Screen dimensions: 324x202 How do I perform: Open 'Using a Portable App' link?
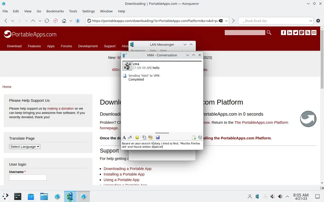pos(121,180)
